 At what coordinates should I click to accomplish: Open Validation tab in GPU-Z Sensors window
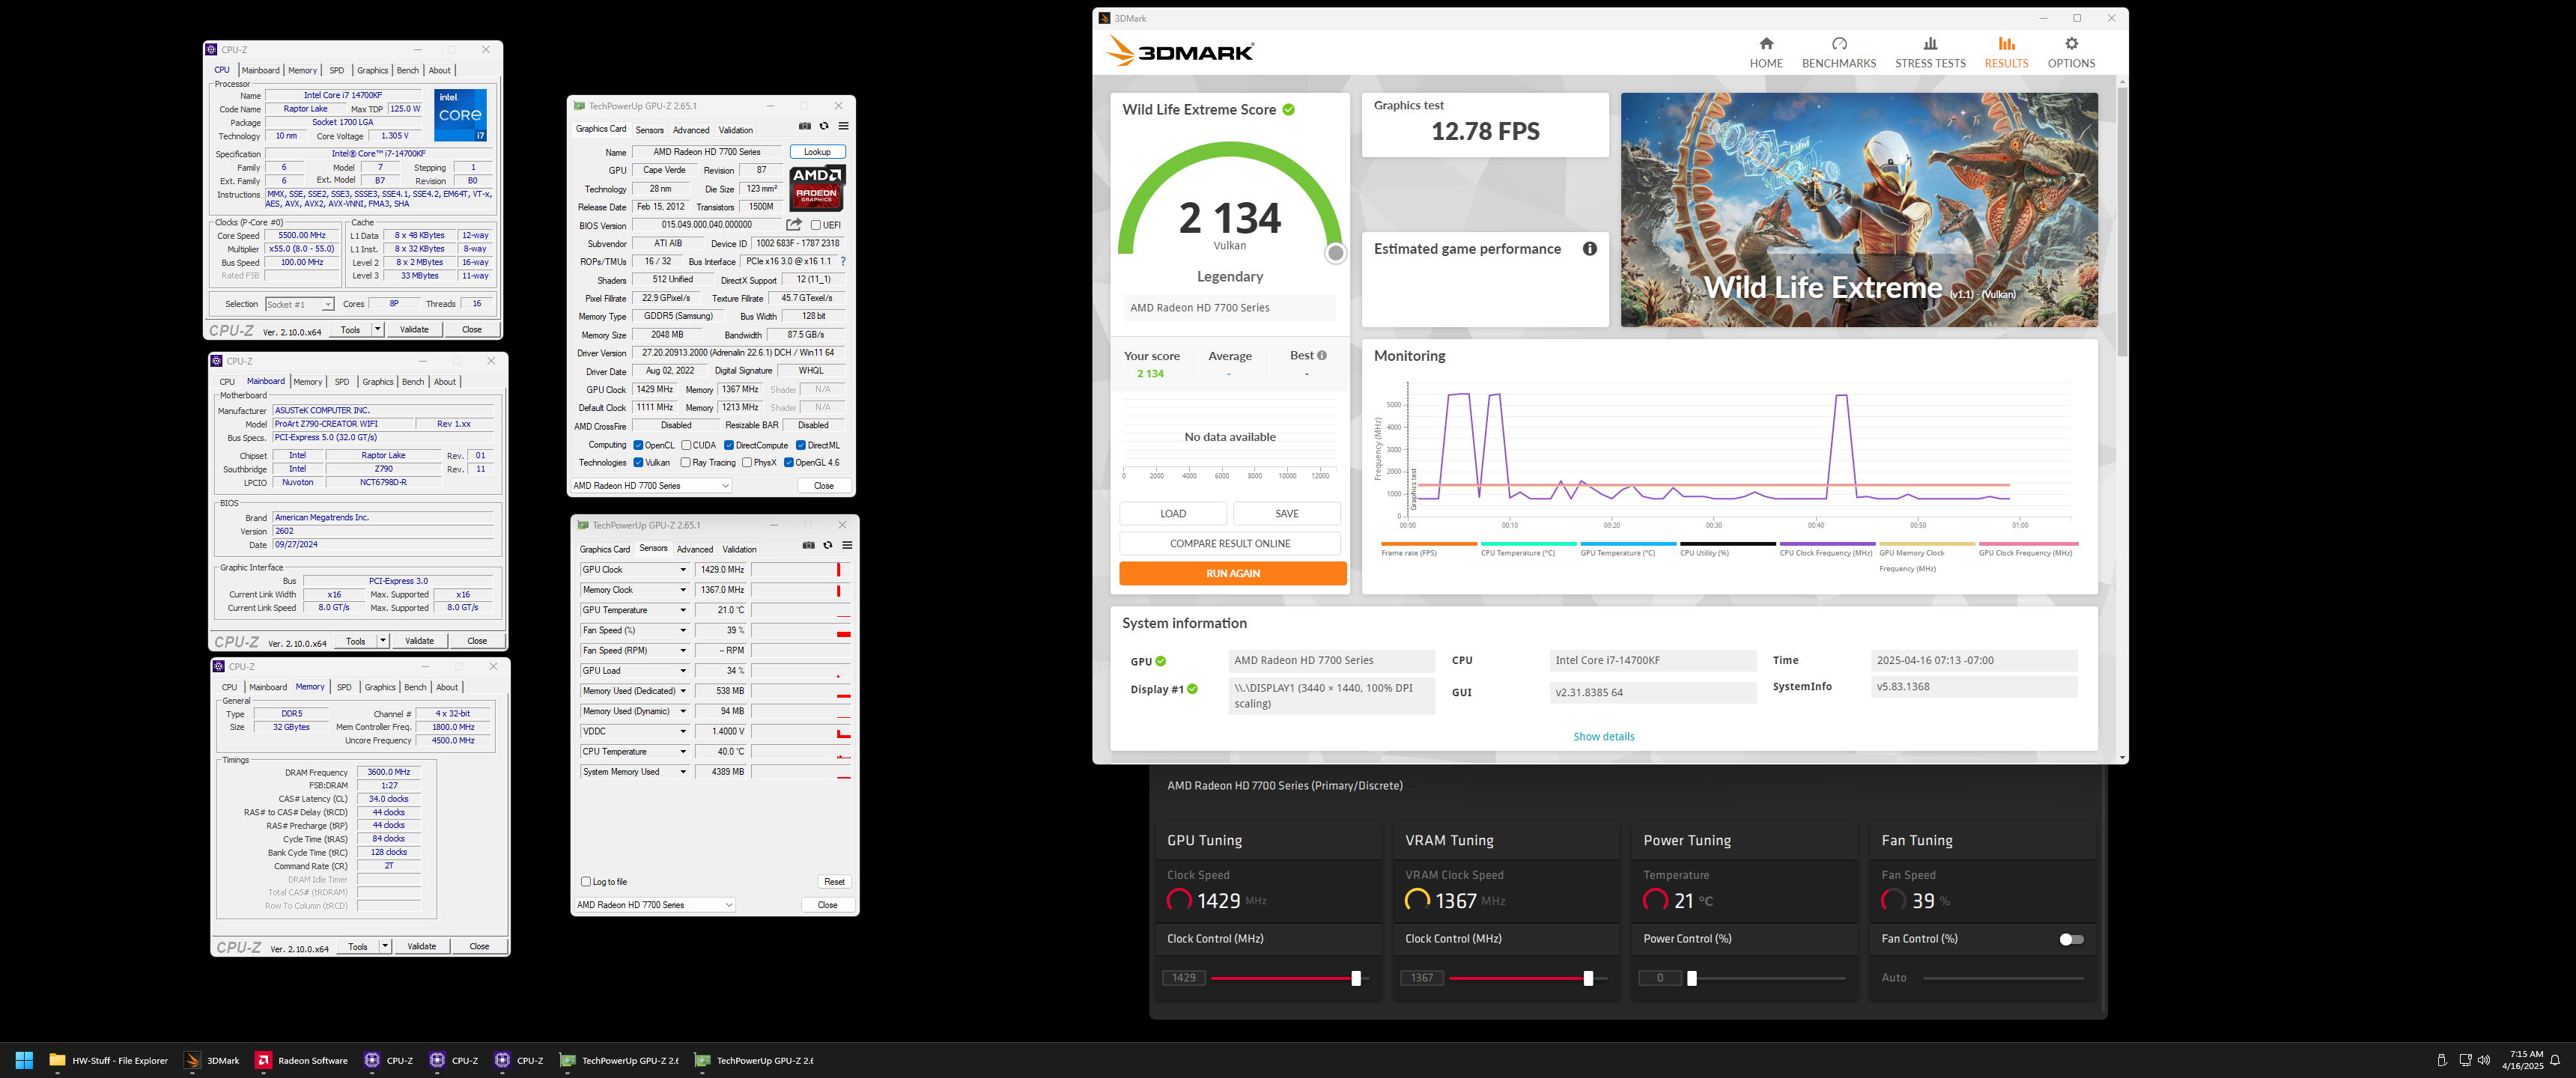click(x=739, y=549)
